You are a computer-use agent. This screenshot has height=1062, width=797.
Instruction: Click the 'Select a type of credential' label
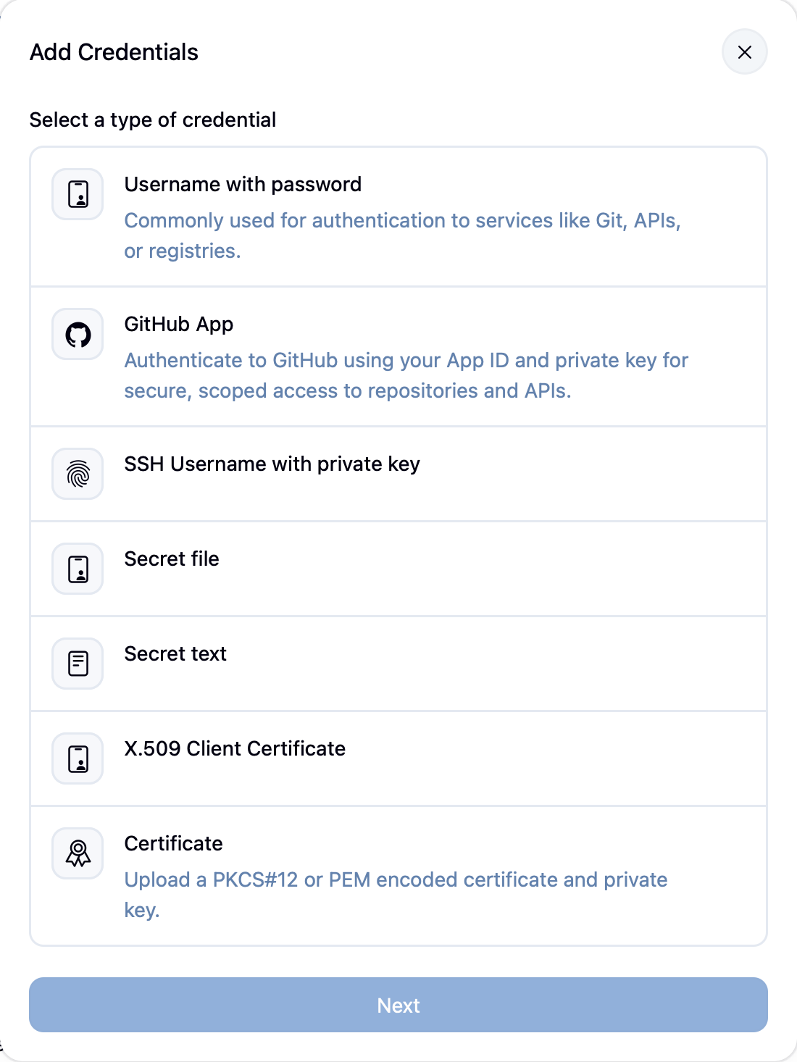point(152,120)
